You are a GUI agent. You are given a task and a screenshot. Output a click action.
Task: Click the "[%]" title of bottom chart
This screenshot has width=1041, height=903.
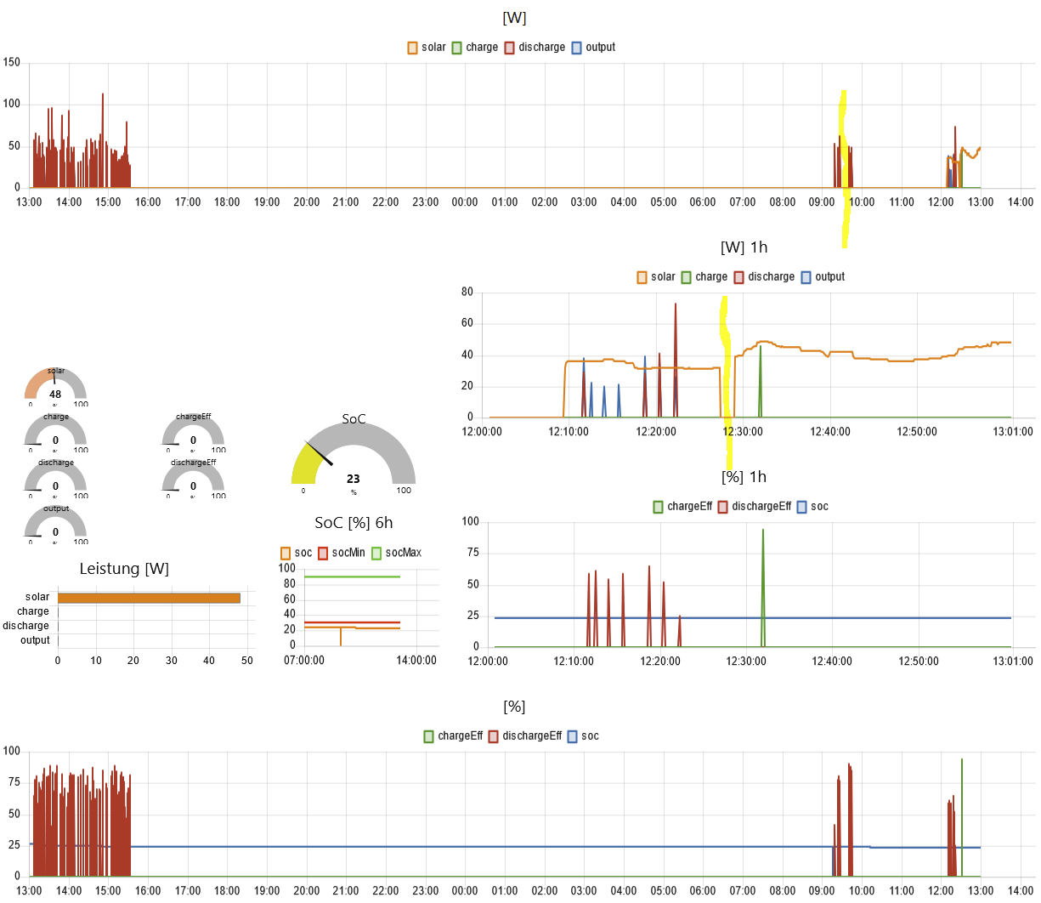[x=514, y=707]
